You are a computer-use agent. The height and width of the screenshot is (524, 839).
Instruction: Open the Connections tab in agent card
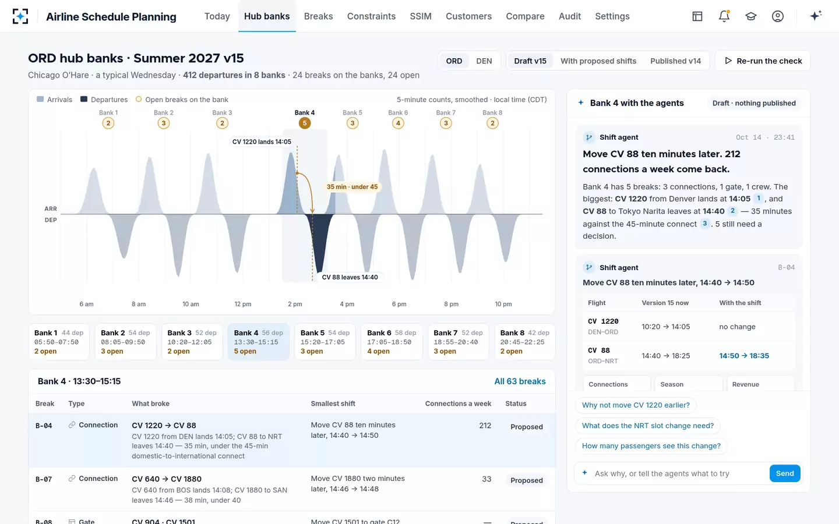(x=617, y=384)
